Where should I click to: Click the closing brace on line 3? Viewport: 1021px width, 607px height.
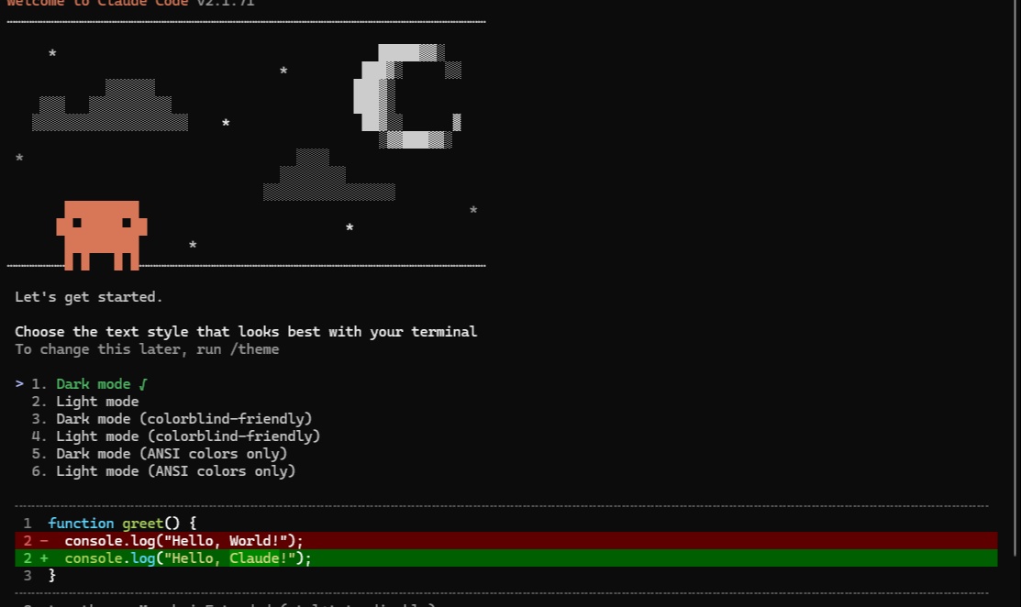click(x=52, y=576)
